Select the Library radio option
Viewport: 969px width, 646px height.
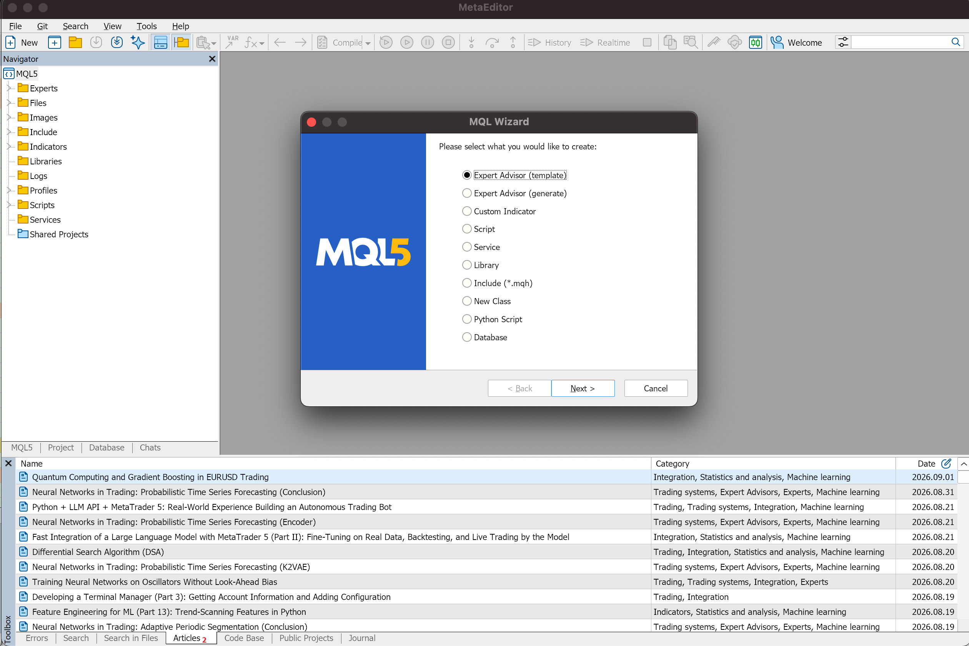466,265
